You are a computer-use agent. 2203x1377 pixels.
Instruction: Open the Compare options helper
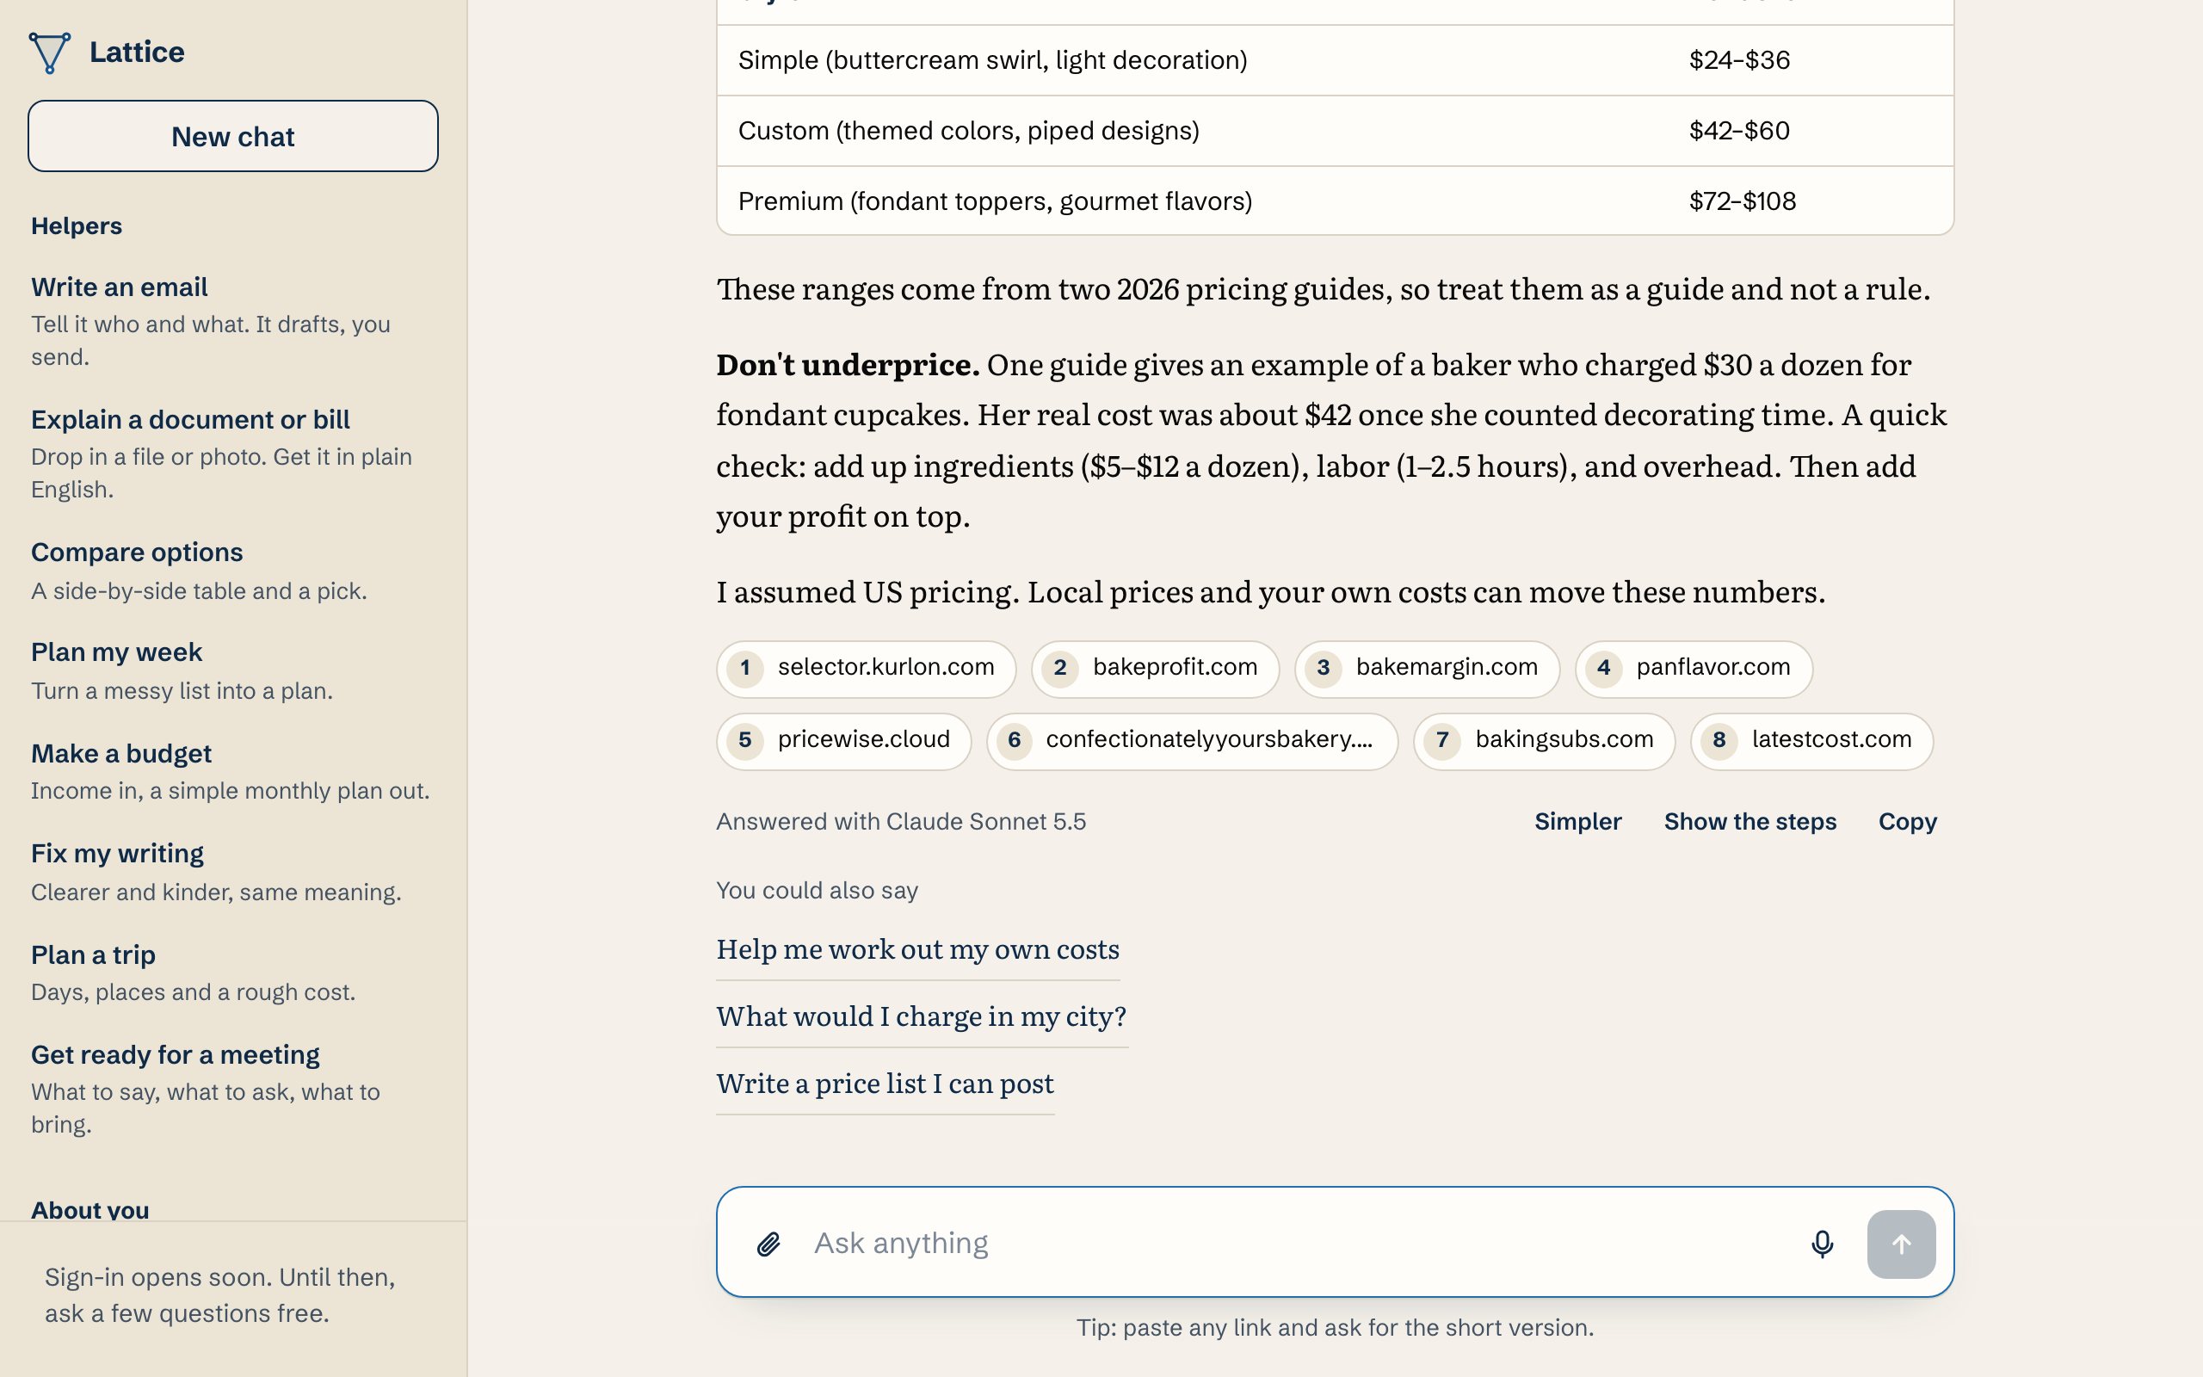pos(233,571)
